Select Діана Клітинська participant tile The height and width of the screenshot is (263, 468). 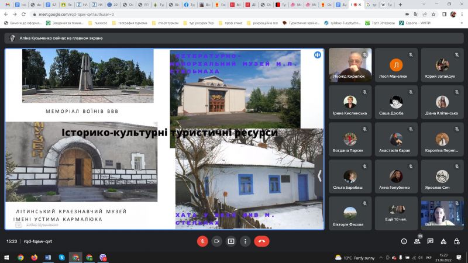pos(442,102)
